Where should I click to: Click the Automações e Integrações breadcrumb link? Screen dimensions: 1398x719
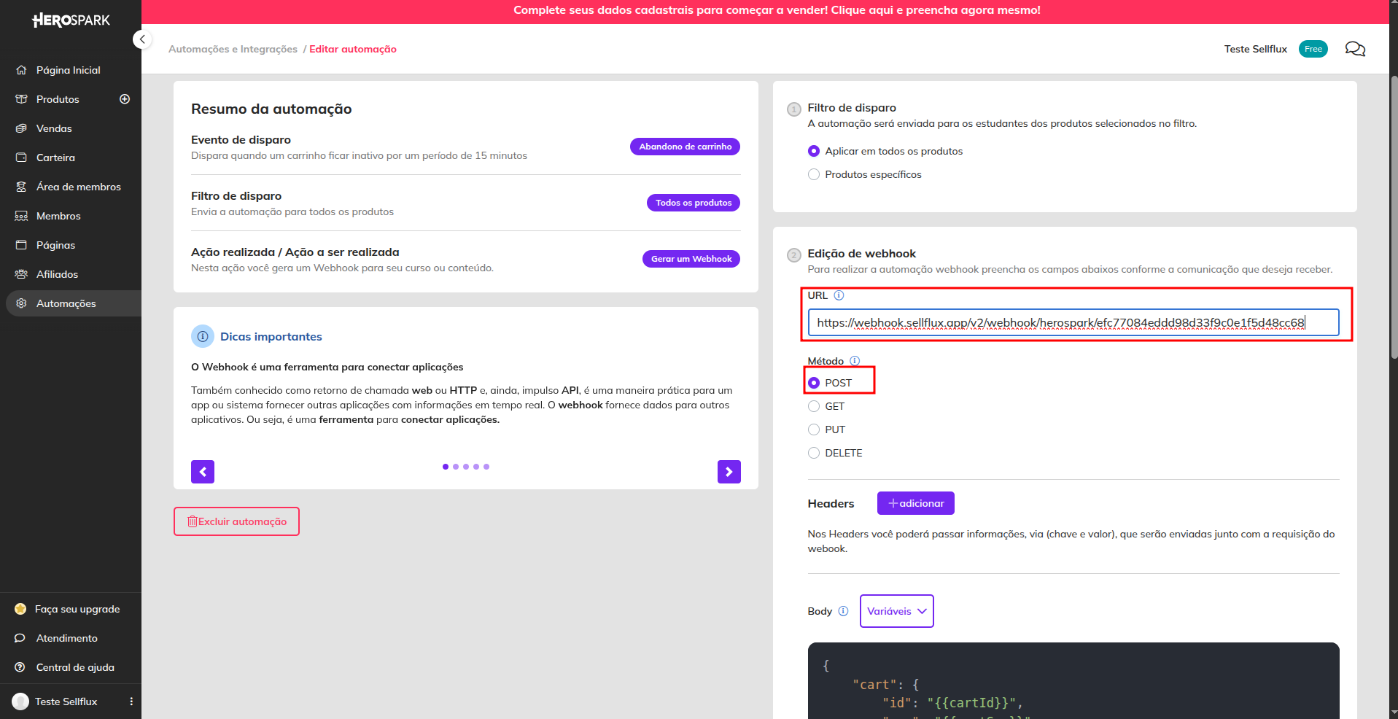click(233, 49)
